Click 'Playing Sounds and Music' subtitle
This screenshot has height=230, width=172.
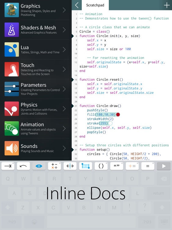(x=37, y=151)
